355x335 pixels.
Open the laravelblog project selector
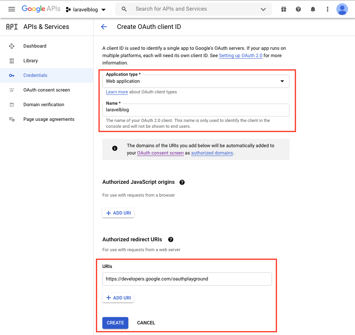coord(86,10)
